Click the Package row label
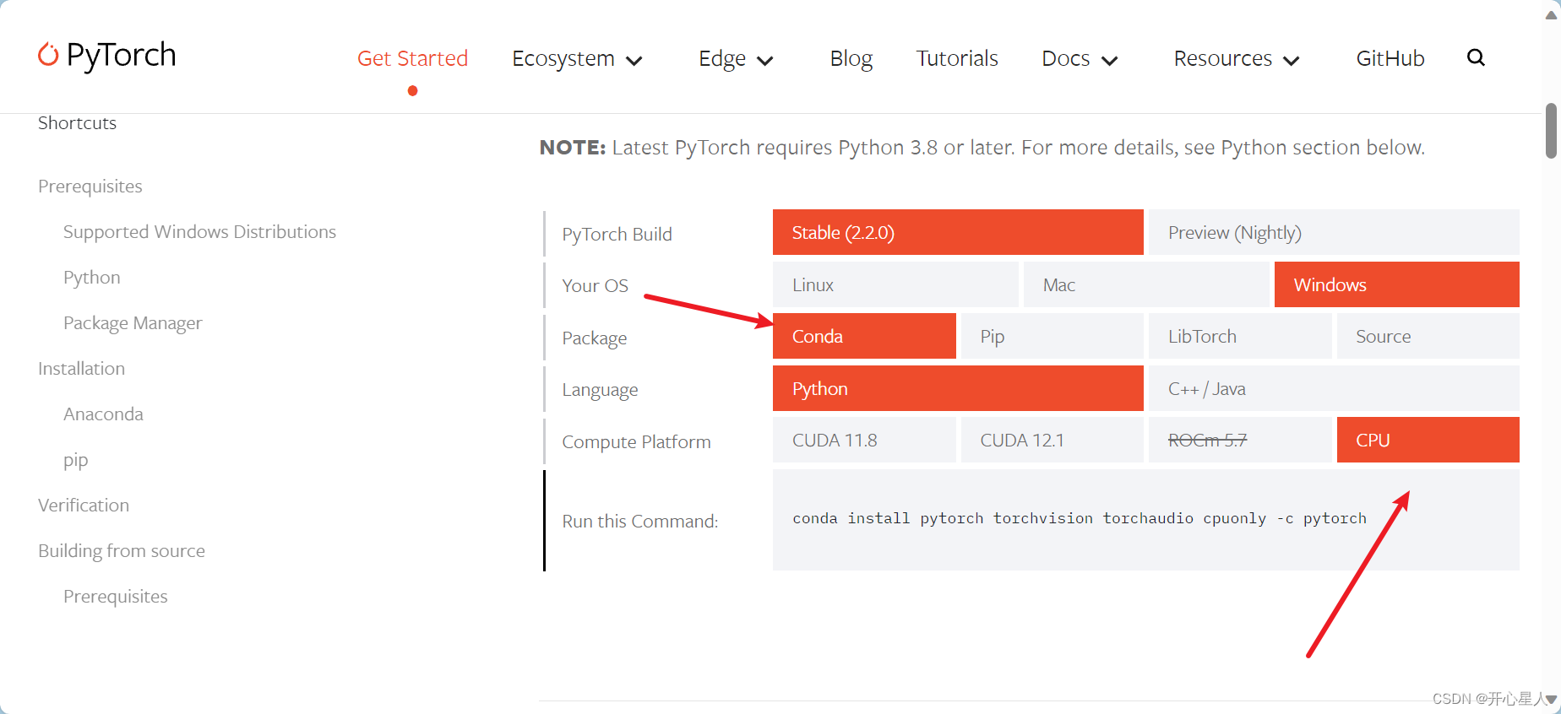 (x=595, y=338)
